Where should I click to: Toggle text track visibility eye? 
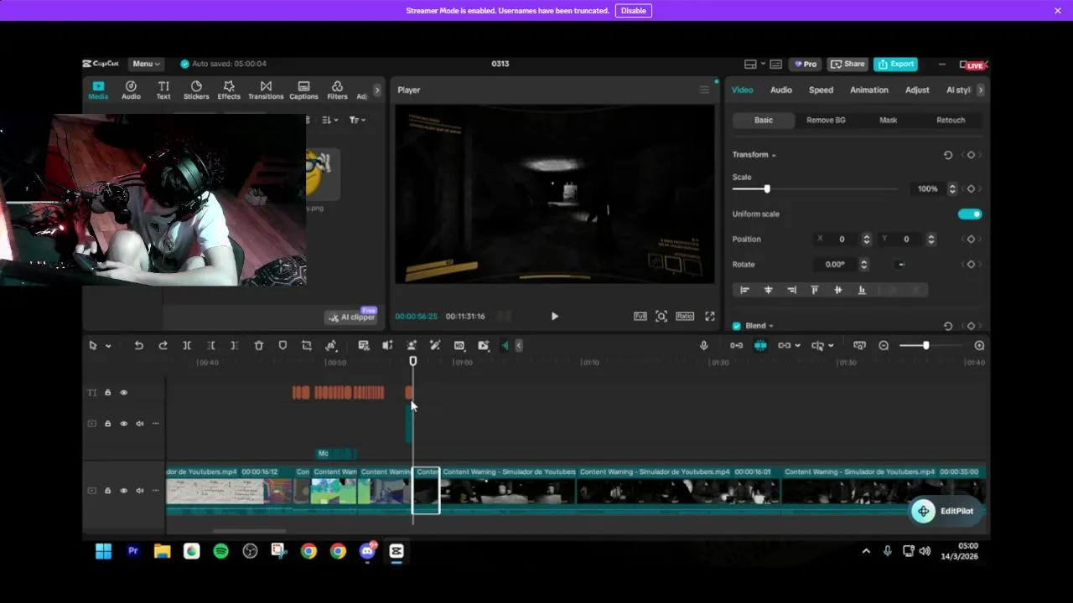pyautogui.click(x=124, y=393)
